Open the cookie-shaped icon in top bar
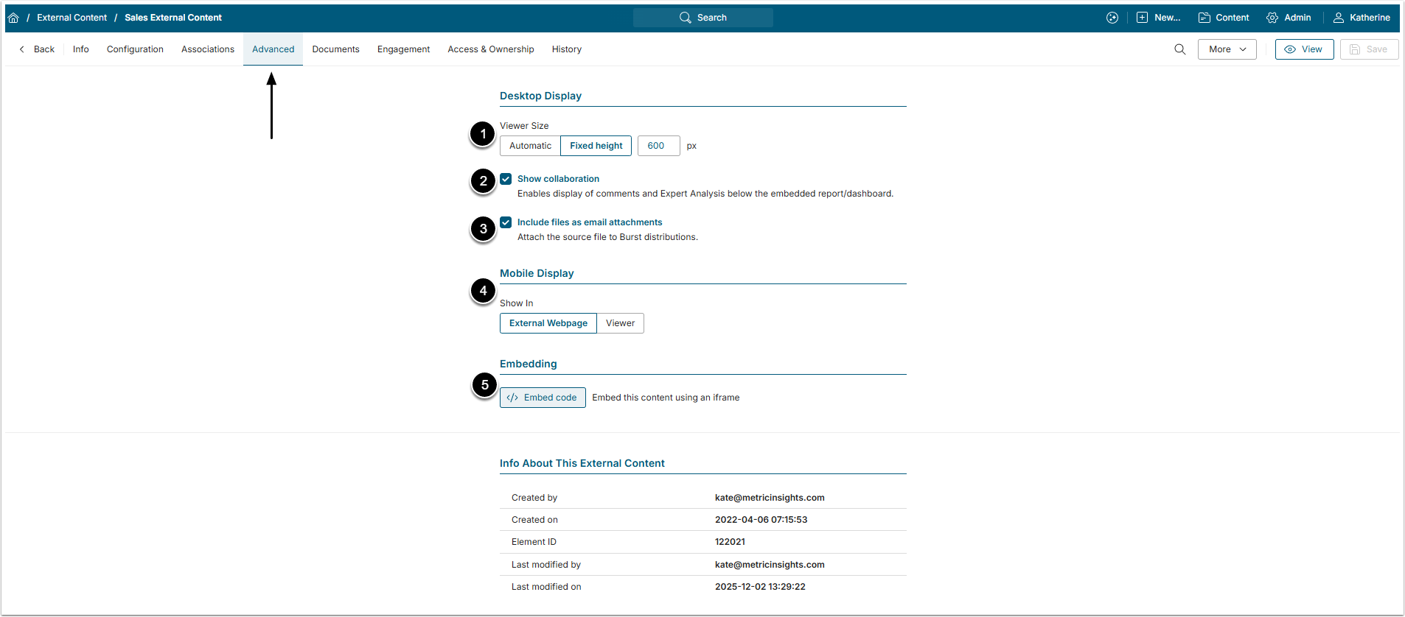Viewport: 1405px width, 617px height. 1112,18
